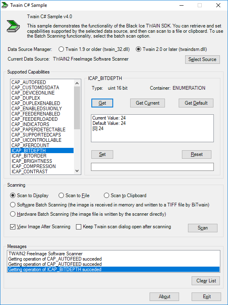Click the Scan button
This screenshot has height=305, width=228.
coord(203,228)
